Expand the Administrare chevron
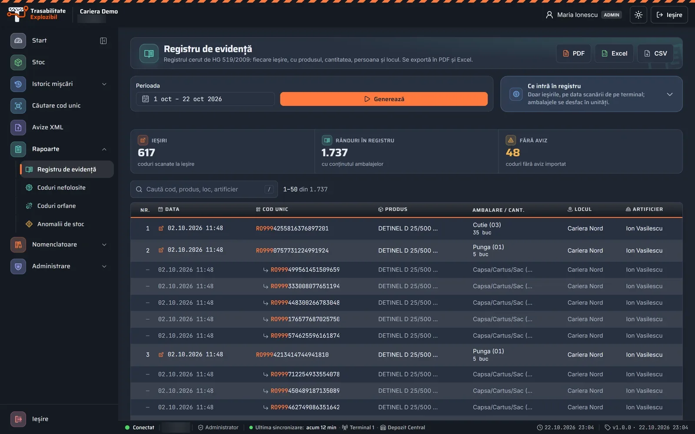The image size is (695, 434). click(x=104, y=266)
